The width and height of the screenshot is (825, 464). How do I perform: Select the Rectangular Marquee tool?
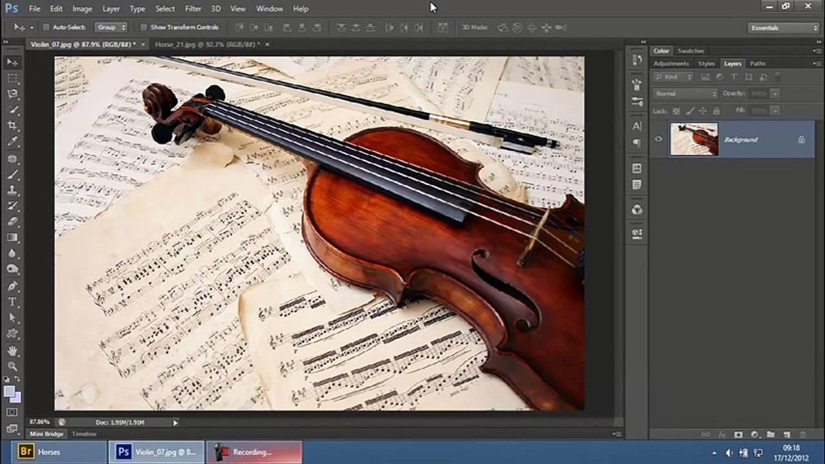[x=12, y=78]
